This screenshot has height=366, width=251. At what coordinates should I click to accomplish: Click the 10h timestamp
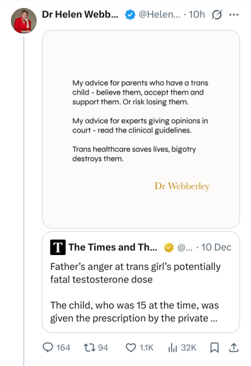pyautogui.click(x=197, y=15)
